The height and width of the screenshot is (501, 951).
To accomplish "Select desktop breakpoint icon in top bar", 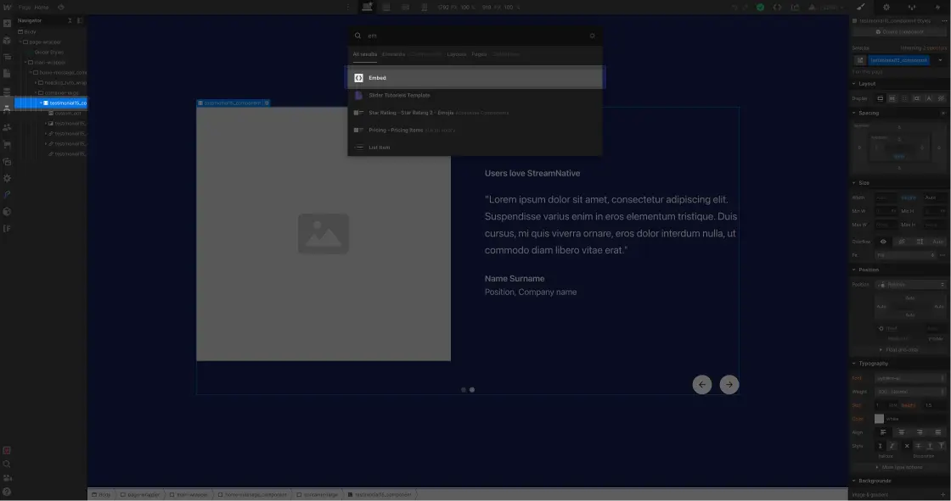I will coord(368,8).
